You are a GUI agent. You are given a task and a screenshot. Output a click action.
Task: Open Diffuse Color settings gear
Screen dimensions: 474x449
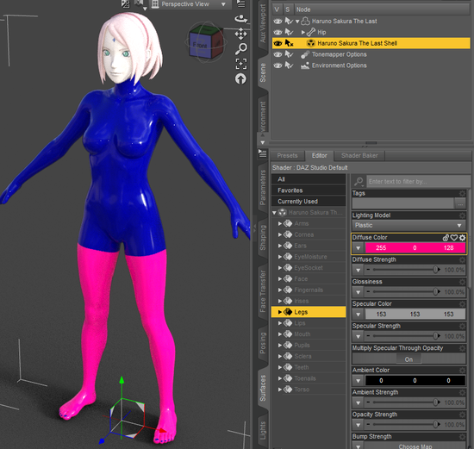coord(462,238)
